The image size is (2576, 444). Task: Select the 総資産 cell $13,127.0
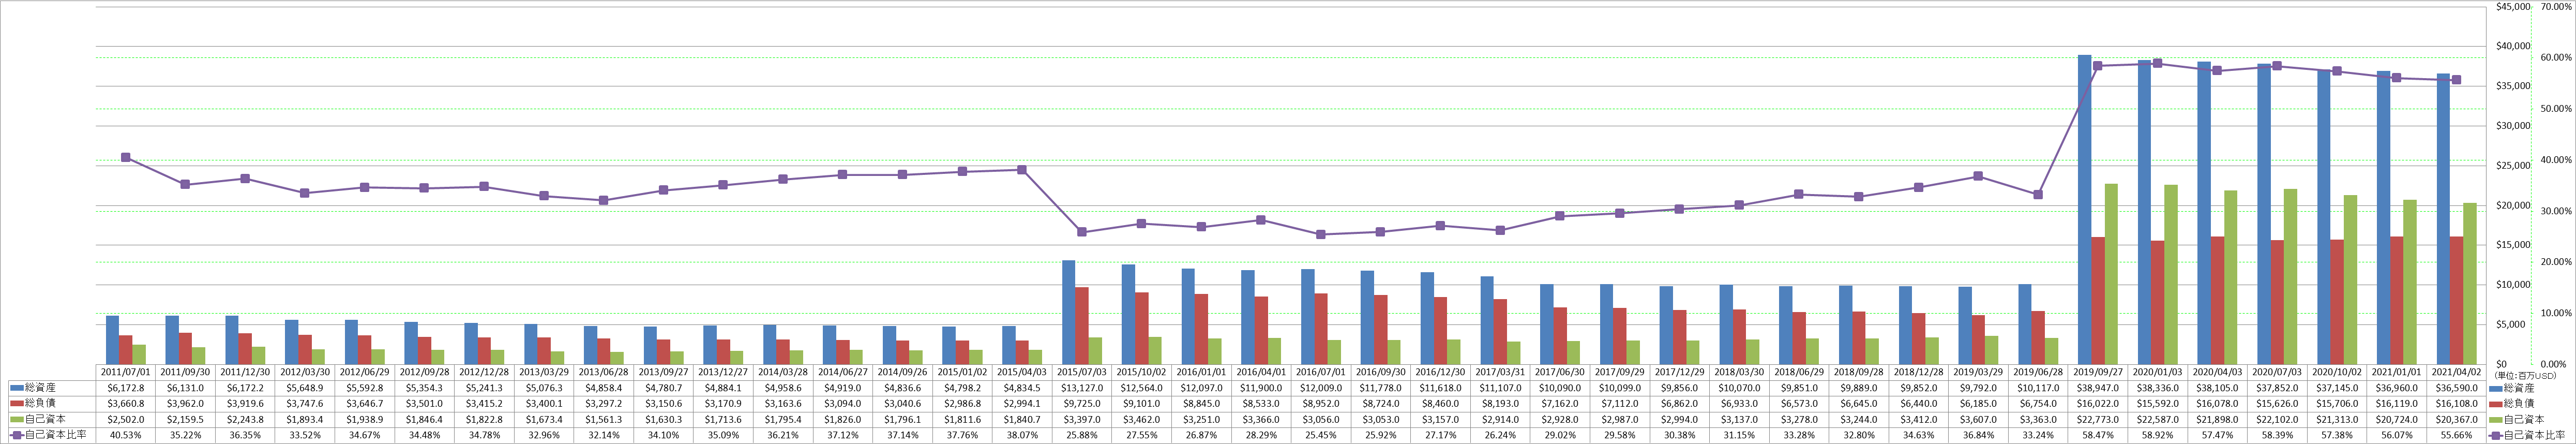click(1082, 387)
